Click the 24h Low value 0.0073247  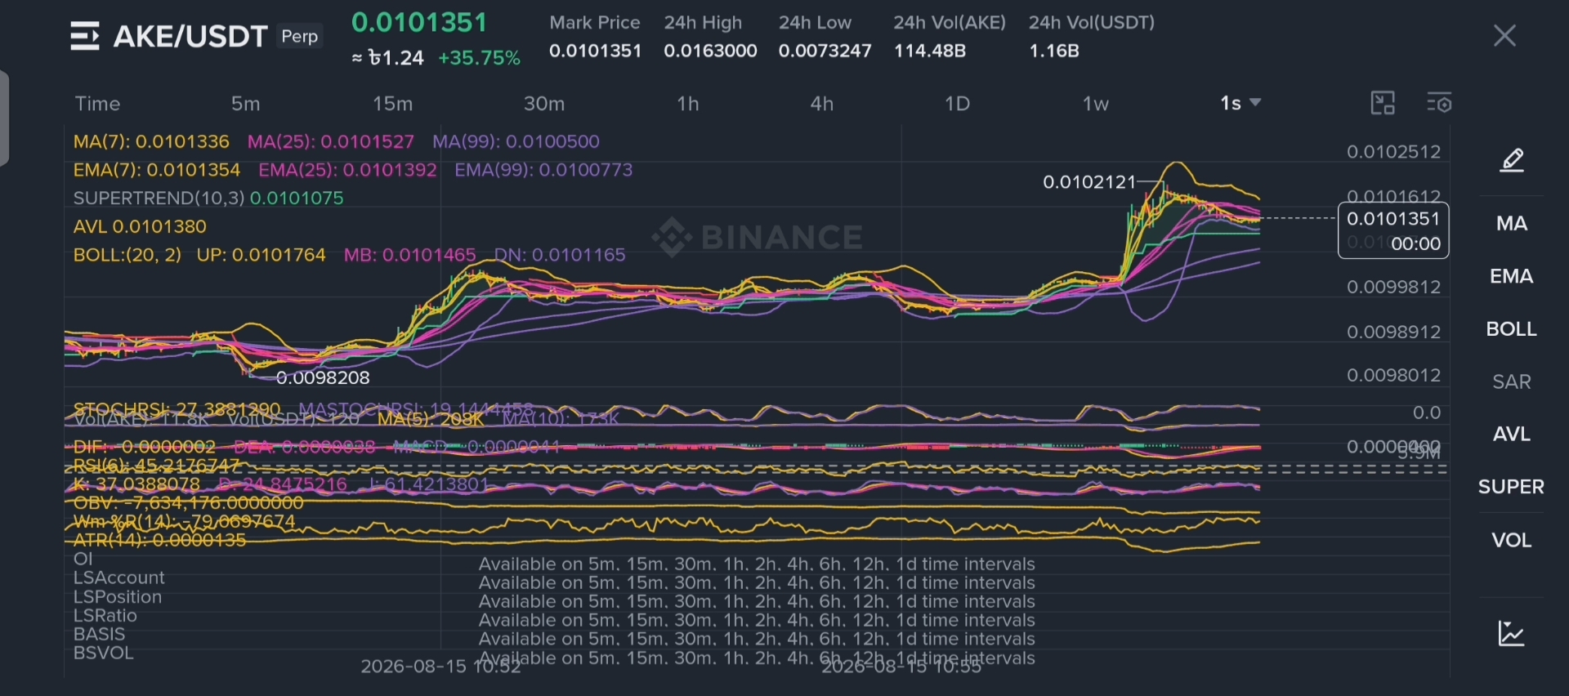click(825, 51)
